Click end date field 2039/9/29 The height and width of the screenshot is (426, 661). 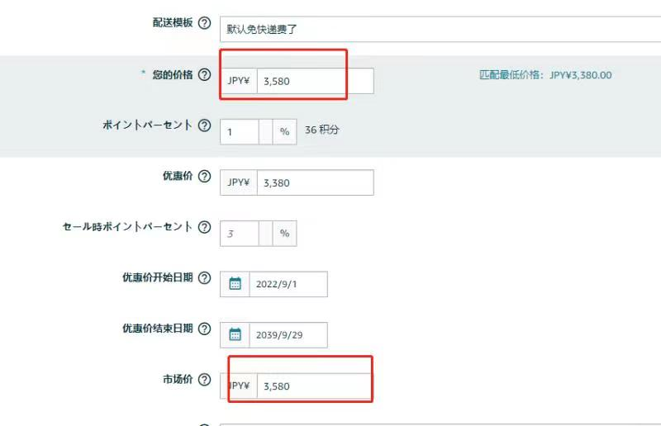pyautogui.click(x=288, y=335)
